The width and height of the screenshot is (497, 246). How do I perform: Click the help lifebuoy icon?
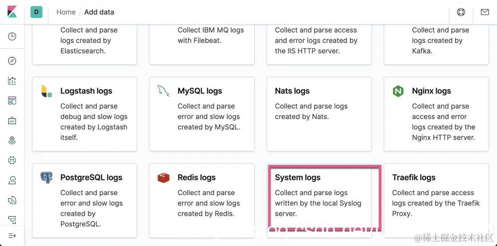click(x=461, y=12)
